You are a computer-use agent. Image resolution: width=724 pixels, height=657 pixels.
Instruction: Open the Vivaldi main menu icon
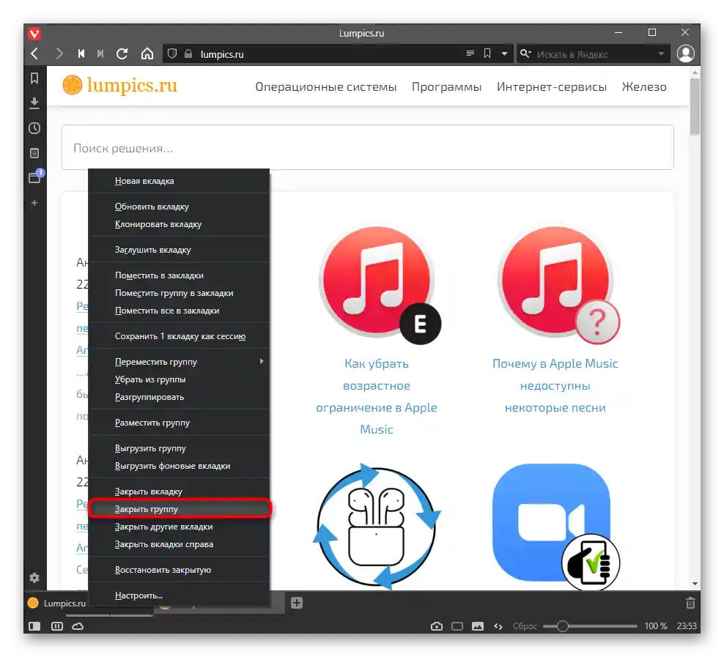tap(34, 33)
